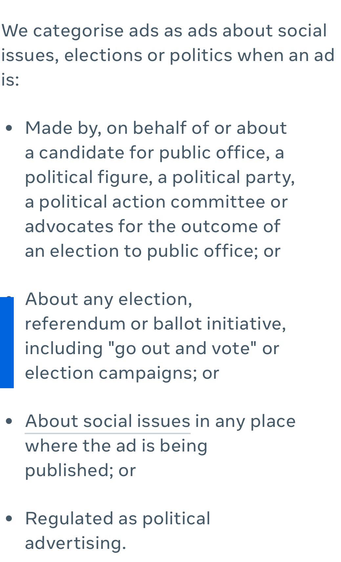Click the "published; or" text
This screenshot has height=562, width=341.
point(80,470)
